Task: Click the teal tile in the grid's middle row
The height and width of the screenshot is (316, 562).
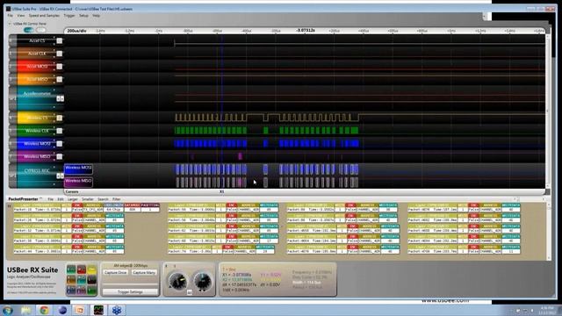Action: pyautogui.click(x=82, y=280)
